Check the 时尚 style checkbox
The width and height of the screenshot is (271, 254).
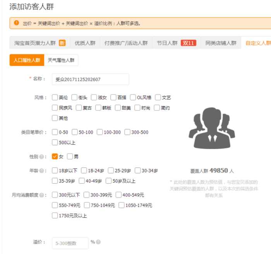point(137,108)
